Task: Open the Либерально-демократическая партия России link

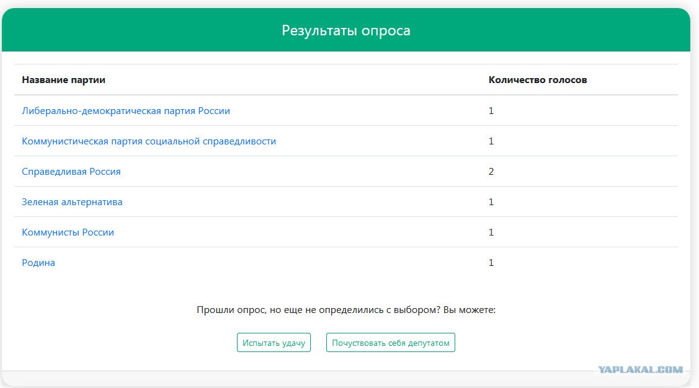Action: click(126, 111)
